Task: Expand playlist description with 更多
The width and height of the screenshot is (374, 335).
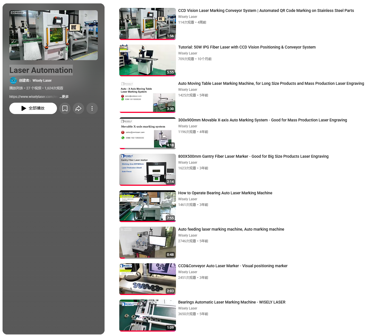Action: (x=64, y=97)
